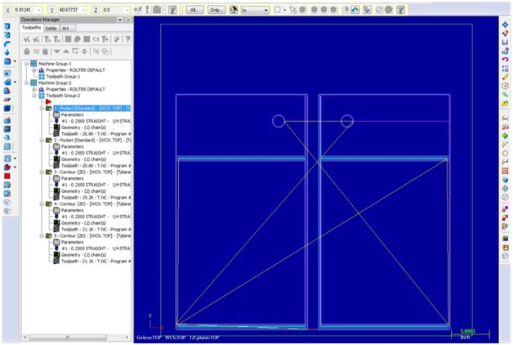Screen dimensions: 513x345
Task: Click the selection toolbar help icon
Action: [x=401, y=10]
